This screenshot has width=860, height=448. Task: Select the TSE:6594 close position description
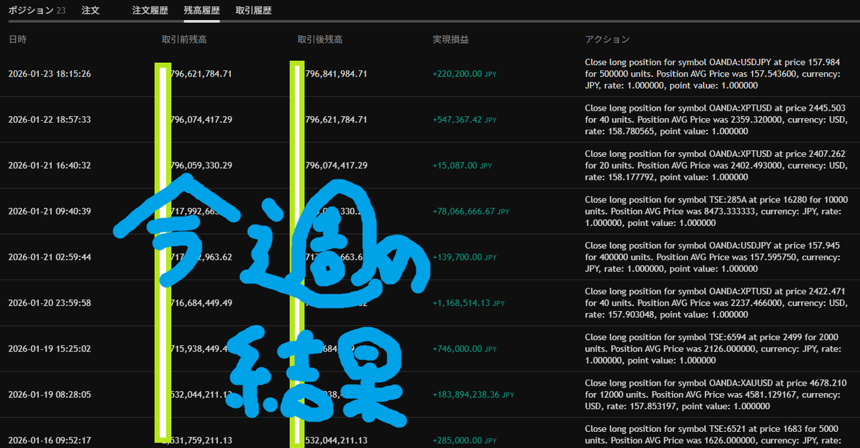712,349
